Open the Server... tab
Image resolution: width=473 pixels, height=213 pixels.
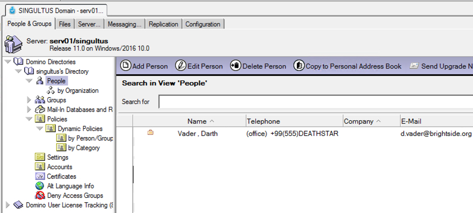click(89, 24)
